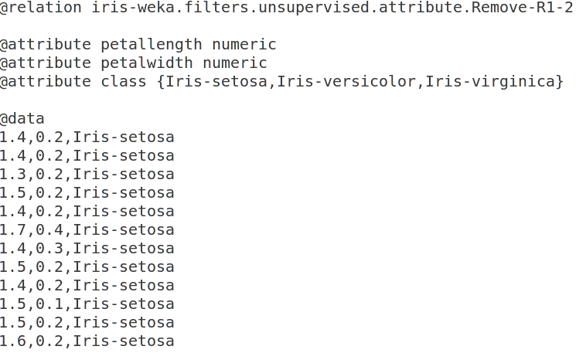Click the 1.6,0.2 data row
586x353 pixels.
point(87,341)
